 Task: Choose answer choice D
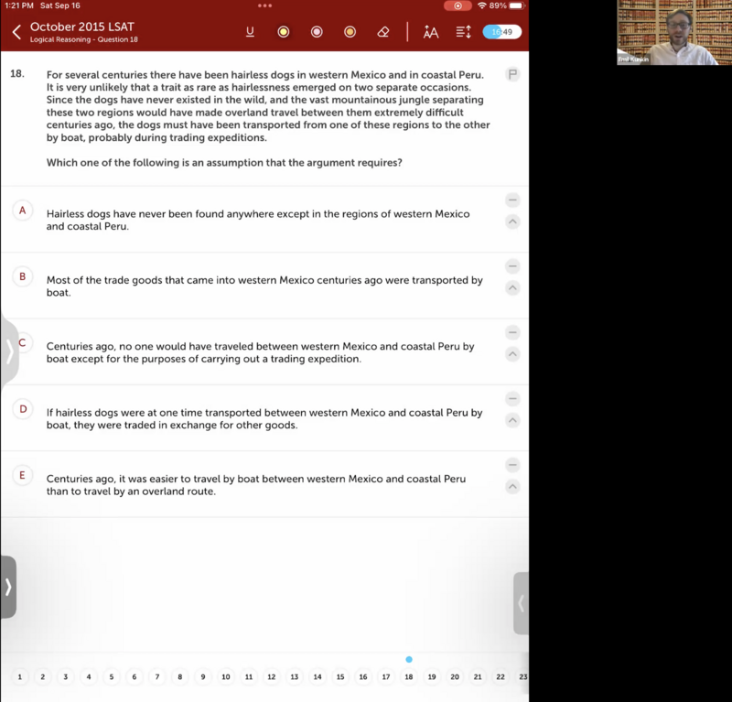(23, 409)
